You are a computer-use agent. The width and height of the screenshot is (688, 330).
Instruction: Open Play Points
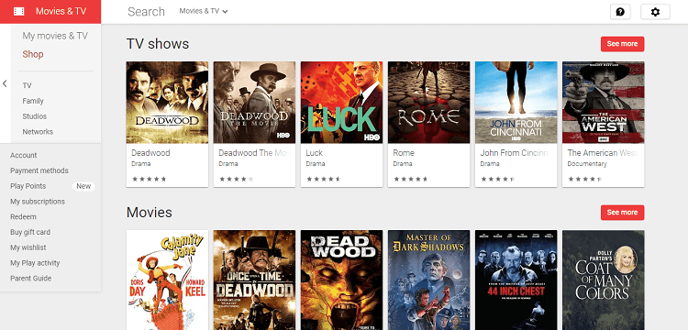[28, 186]
